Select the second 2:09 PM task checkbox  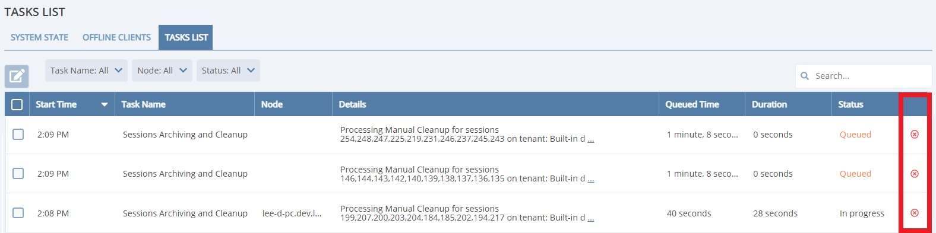(18, 174)
